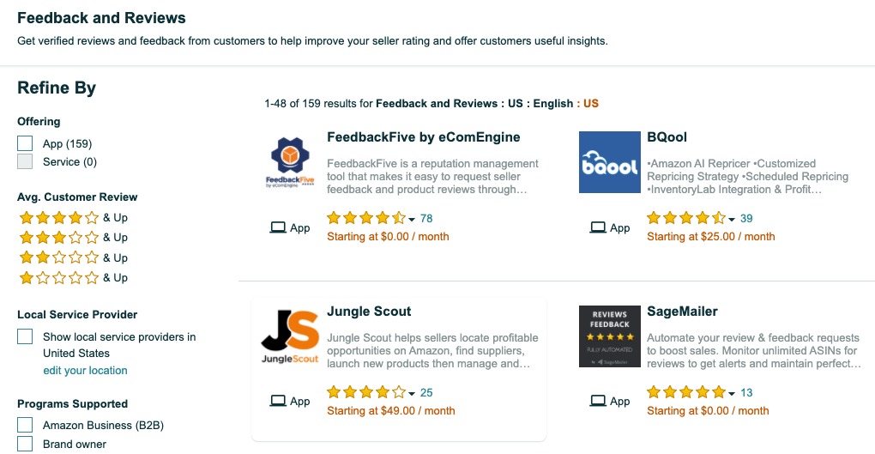Open BQool rating breakdown dropdown arrow
The height and width of the screenshot is (454, 875).
coord(732,220)
